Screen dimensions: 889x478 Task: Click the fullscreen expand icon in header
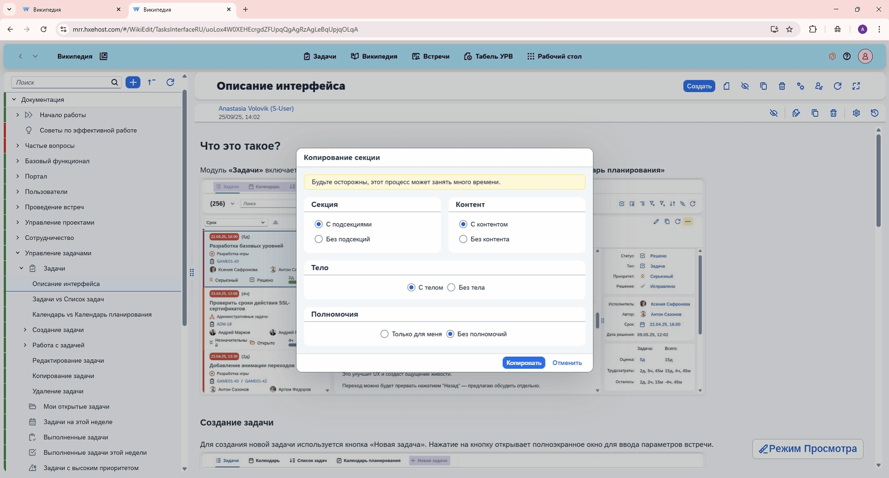(x=856, y=86)
